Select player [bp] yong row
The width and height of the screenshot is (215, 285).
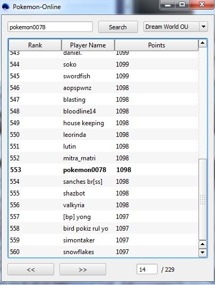click(x=104, y=217)
